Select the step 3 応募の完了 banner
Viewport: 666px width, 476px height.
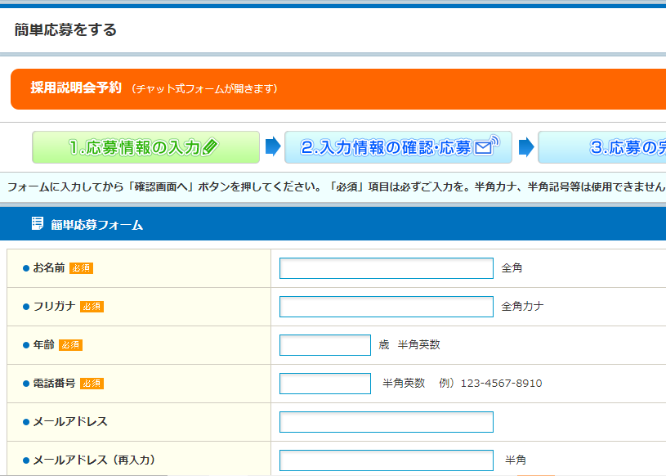coord(601,148)
